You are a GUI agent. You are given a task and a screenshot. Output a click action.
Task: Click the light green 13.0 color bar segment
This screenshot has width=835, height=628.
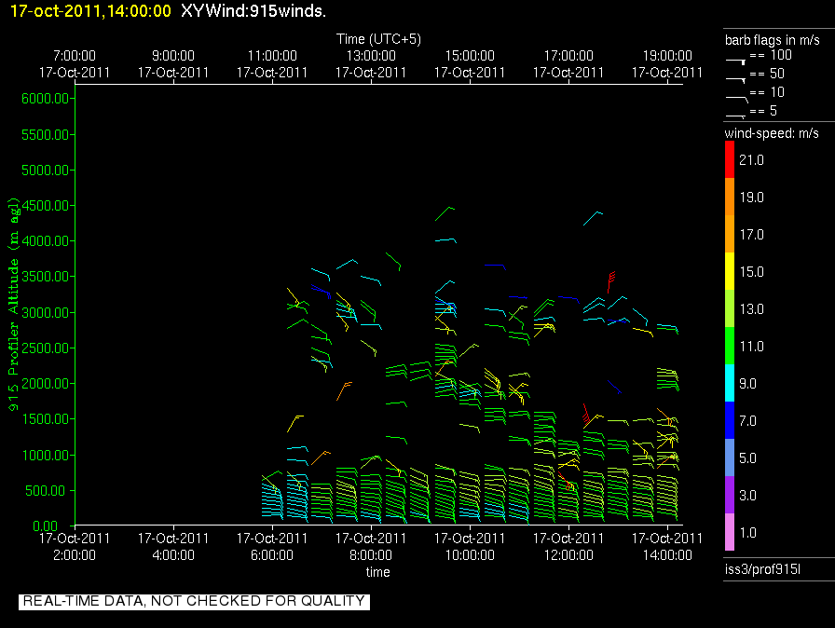(730, 308)
